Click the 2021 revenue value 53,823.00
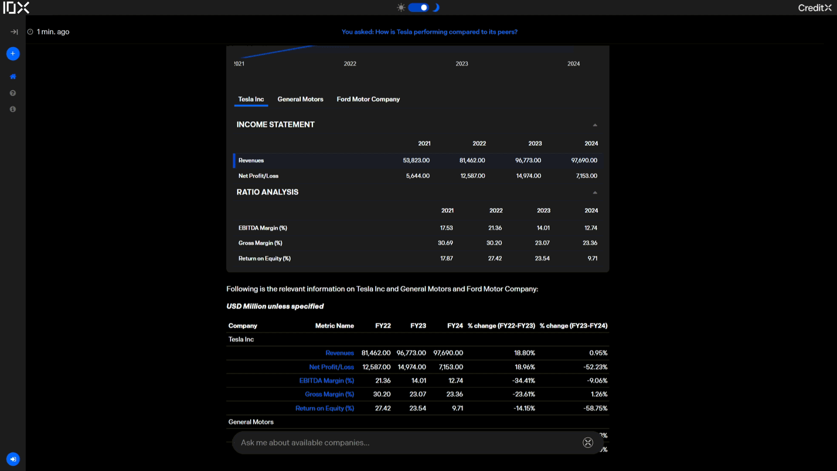 416,160
